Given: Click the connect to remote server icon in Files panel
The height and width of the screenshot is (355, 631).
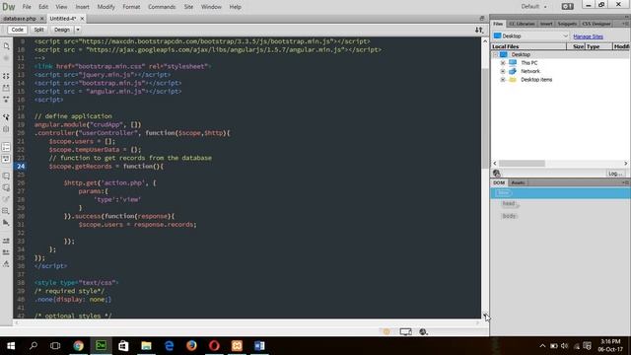Looking at the screenshot, I should tap(497, 174).
